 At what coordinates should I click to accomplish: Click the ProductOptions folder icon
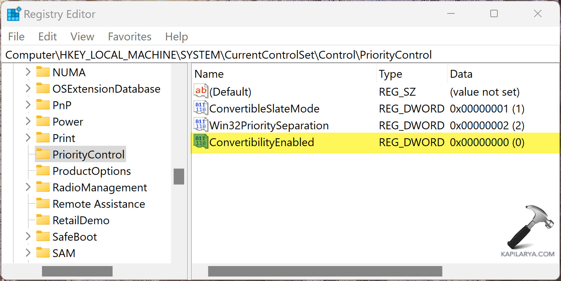pos(43,171)
